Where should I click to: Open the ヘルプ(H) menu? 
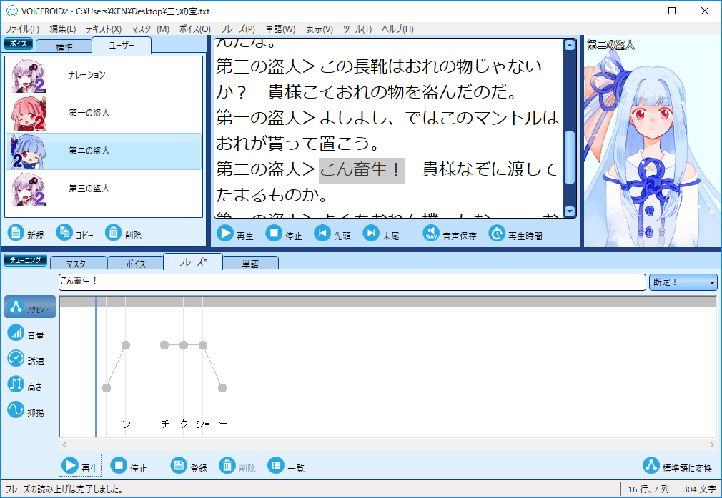point(398,29)
